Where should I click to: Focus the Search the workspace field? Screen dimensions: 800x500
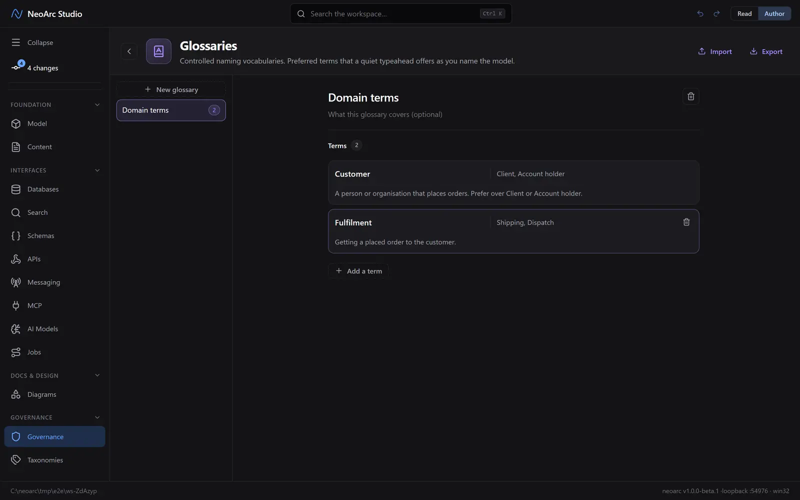pos(401,13)
